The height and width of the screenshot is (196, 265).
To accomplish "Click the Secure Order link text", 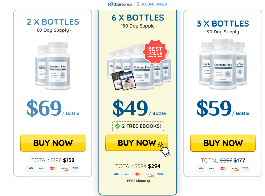I will (x=154, y=4).
